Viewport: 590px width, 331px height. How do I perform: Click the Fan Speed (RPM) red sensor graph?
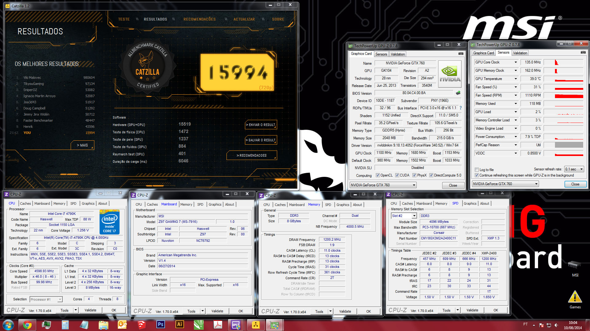click(563, 95)
